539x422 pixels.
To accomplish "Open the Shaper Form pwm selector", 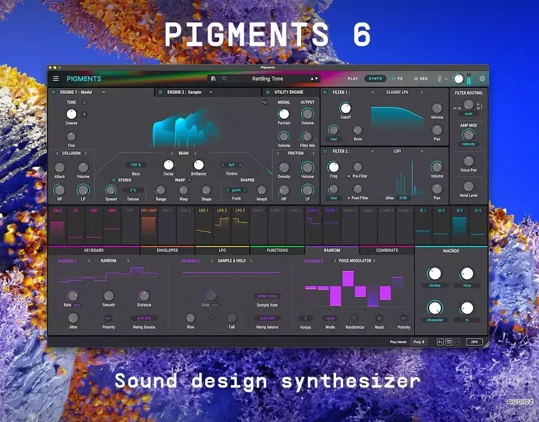I will [236, 190].
